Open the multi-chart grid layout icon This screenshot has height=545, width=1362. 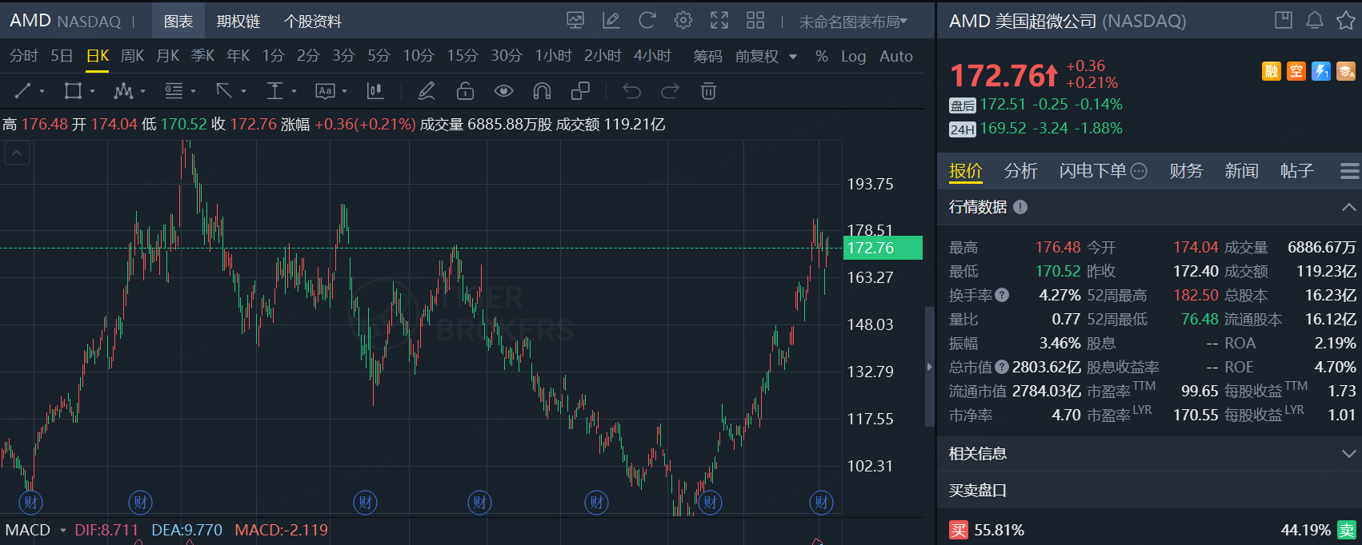click(755, 21)
